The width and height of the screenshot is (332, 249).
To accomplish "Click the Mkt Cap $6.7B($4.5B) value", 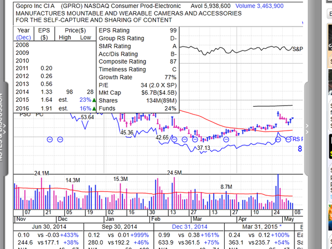I will click(x=159, y=93).
